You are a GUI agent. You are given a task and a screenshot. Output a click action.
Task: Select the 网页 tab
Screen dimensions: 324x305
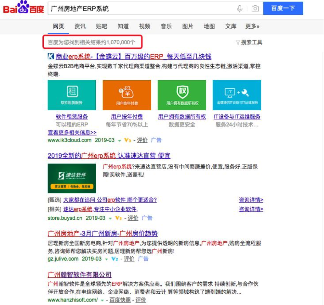pyautogui.click(x=59, y=26)
